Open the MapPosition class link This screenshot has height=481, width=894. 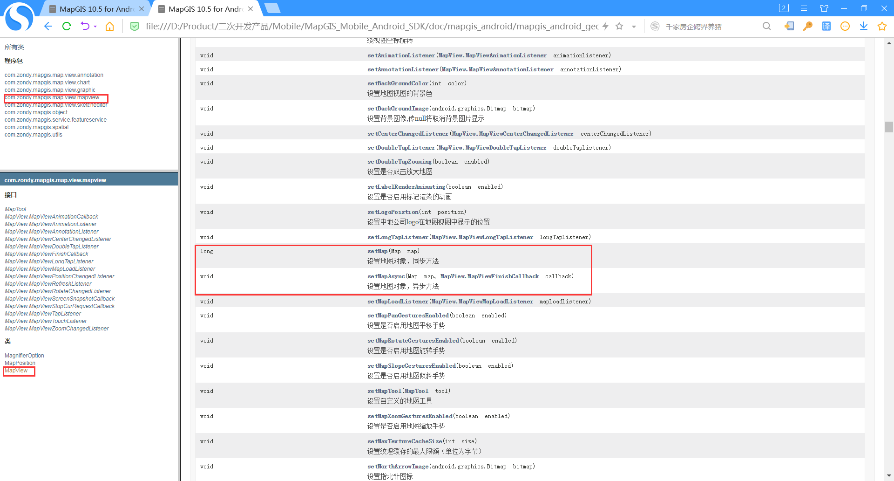click(x=20, y=363)
